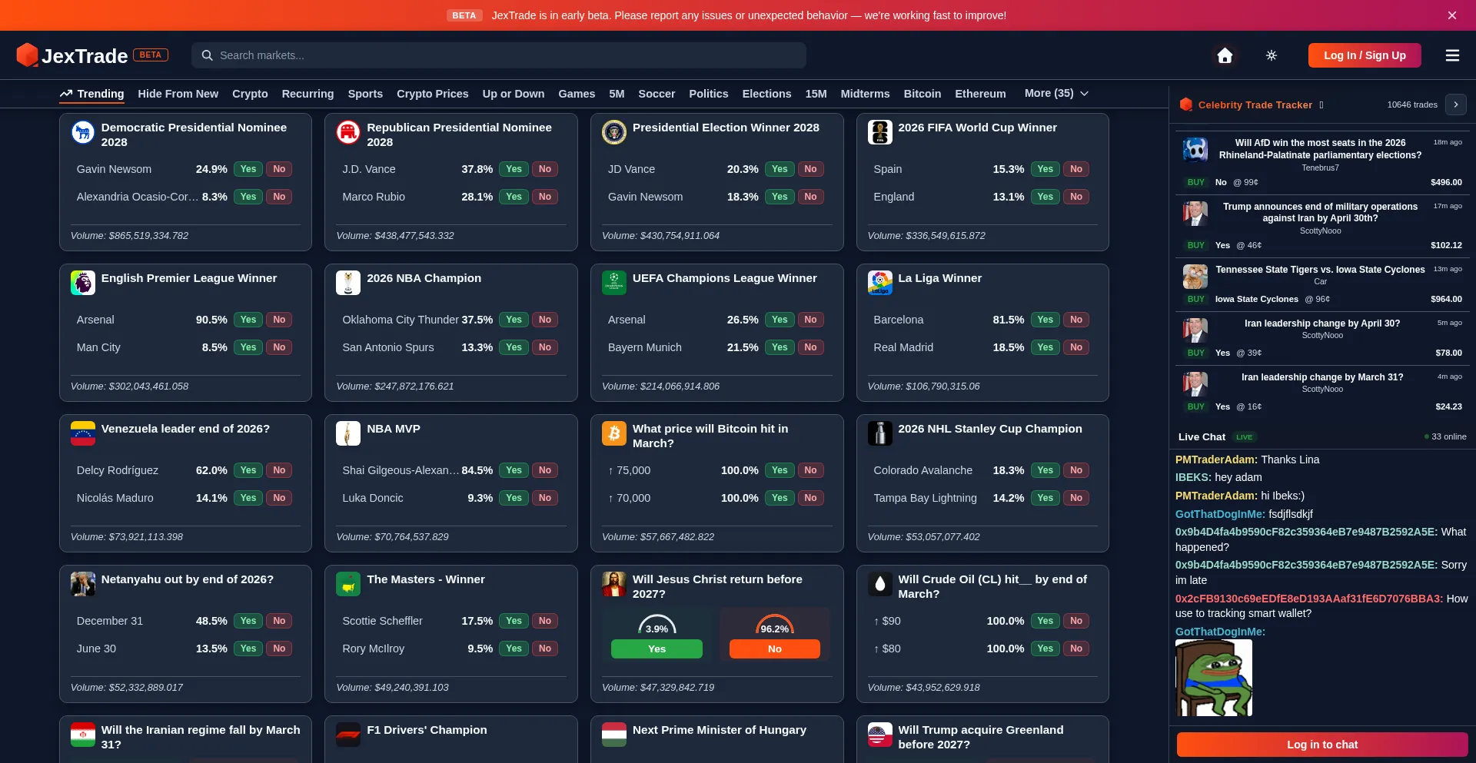Click Log in to chat button
Image resolution: width=1476 pixels, height=763 pixels.
pos(1322,745)
